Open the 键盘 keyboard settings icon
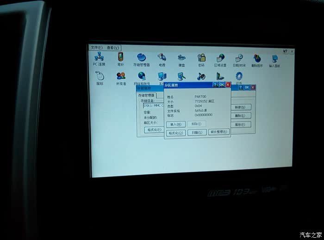Screen dimensions: 324x240 (181, 60)
